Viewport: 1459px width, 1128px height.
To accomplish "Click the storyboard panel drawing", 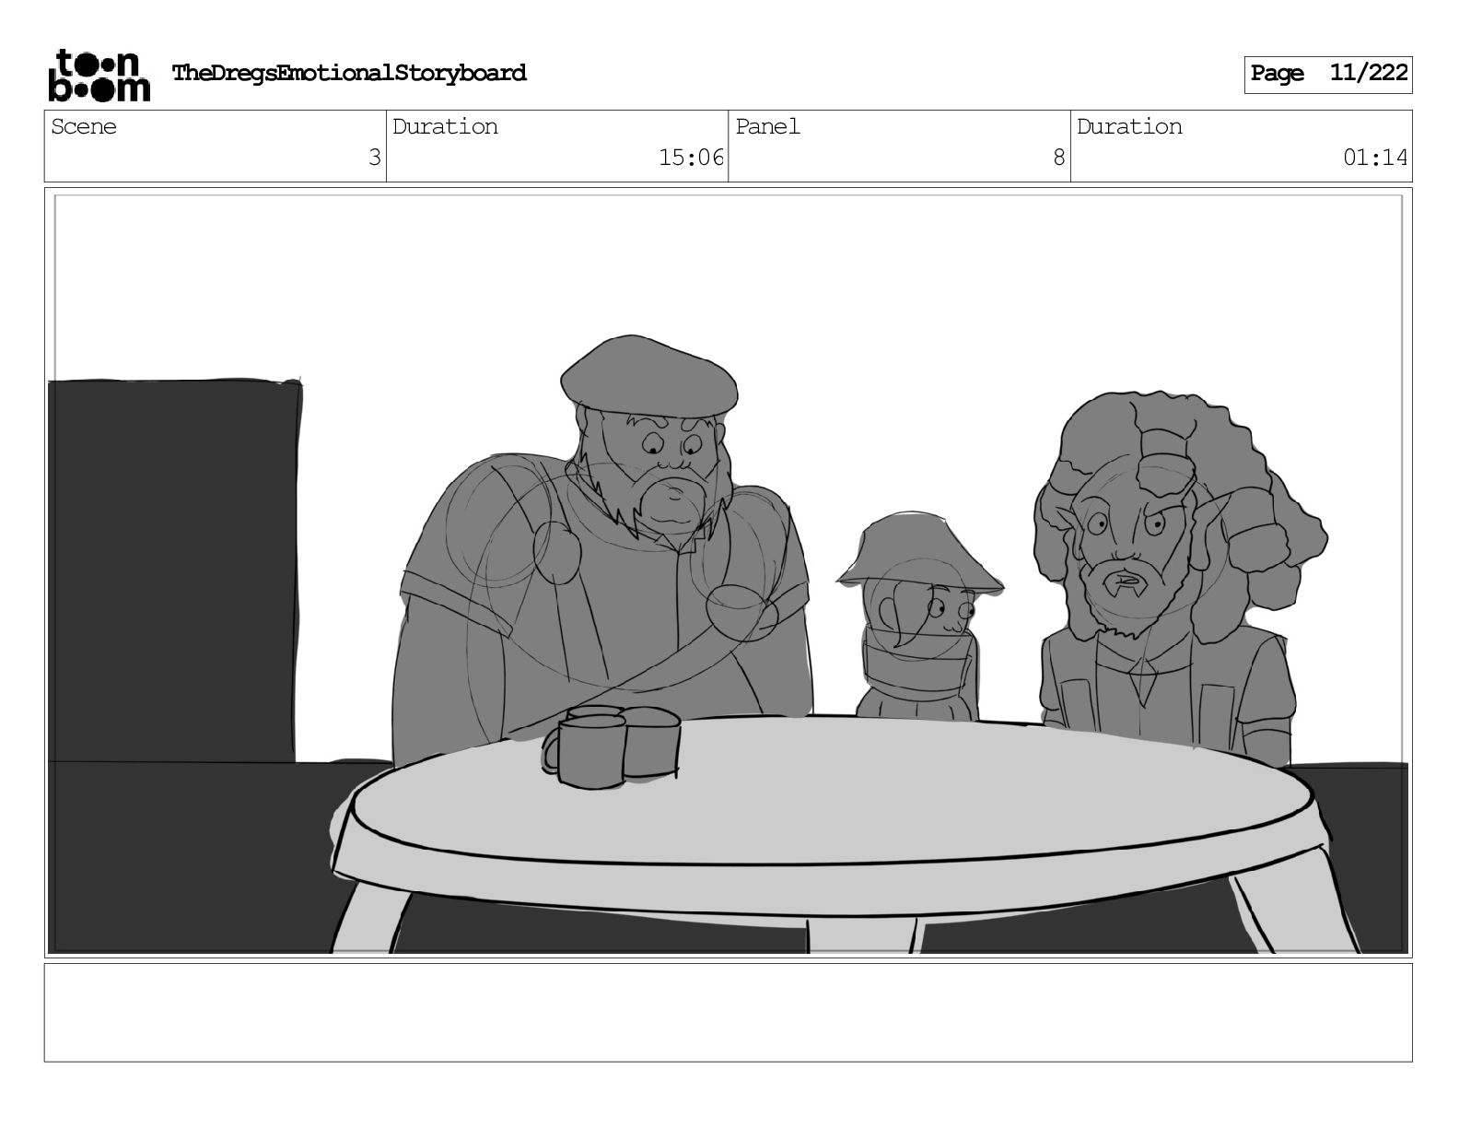I will [x=729, y=572].
